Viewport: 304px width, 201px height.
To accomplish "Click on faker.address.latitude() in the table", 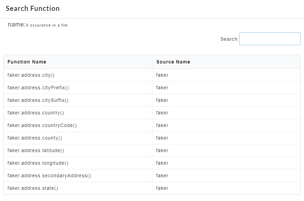I will coord(36,150).
